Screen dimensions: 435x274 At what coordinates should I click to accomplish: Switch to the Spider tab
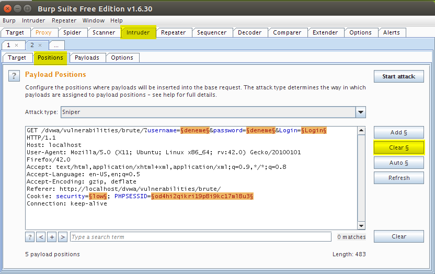72,32
